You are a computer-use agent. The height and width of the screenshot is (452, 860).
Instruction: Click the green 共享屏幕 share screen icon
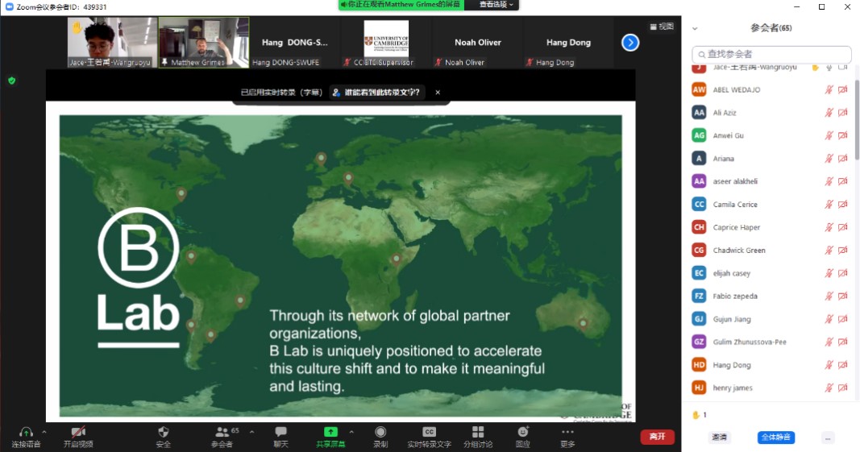pyautogui.click(x=330, y=432)
